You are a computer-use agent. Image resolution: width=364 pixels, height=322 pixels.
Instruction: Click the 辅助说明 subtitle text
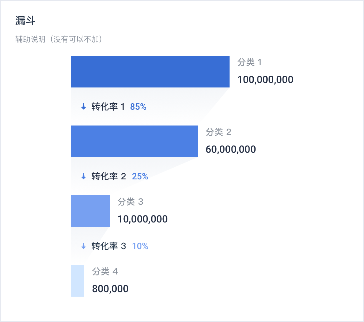59,40
